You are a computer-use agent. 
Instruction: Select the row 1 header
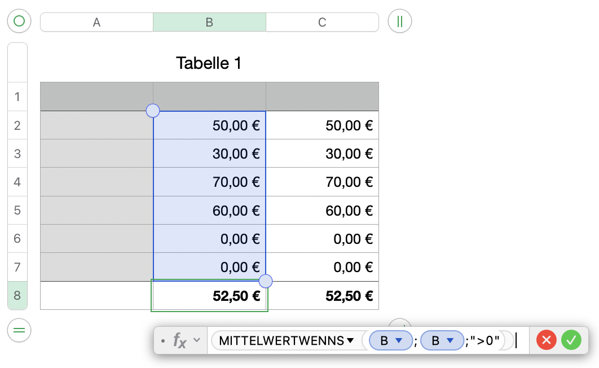point(17,97)
